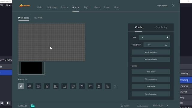Open the FnSetting tab
Image resolution: width=192 pixels, height=108 pixels.
52,7
